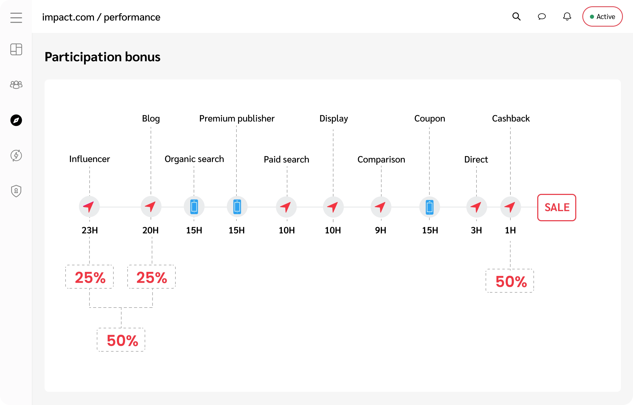Select the compass discover sidebar icon

point(16,120)
